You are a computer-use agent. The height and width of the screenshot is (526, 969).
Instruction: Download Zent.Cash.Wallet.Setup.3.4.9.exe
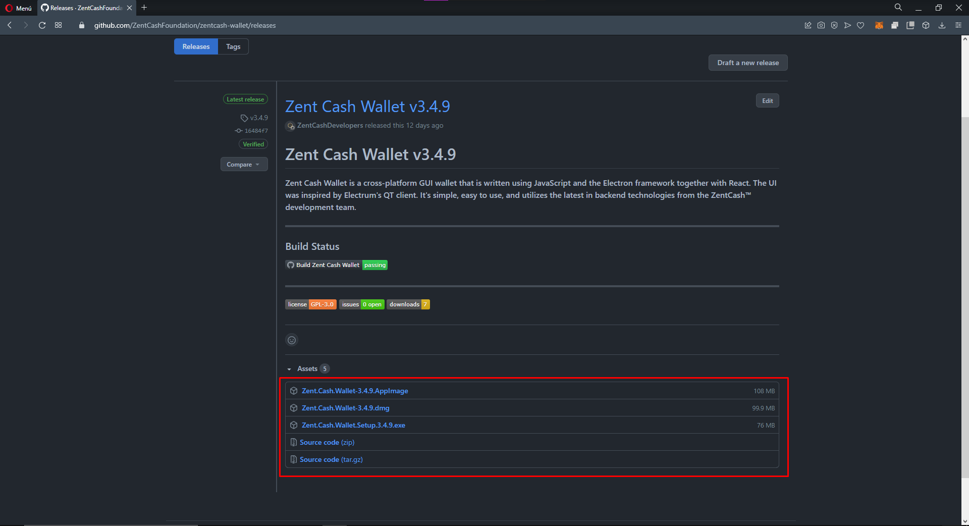click(353, 426)
